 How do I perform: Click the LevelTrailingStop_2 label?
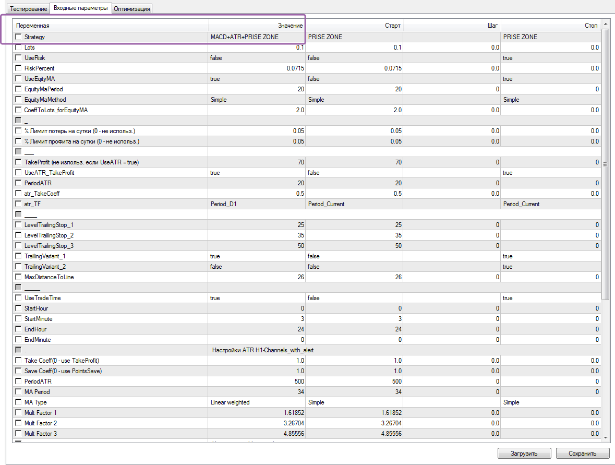(x=49, y=235)
